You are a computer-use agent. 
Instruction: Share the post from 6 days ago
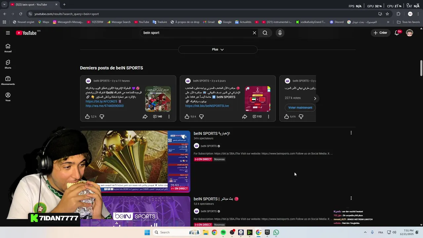click(245, 116)
